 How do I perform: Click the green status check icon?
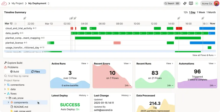(x=196, y=4)
